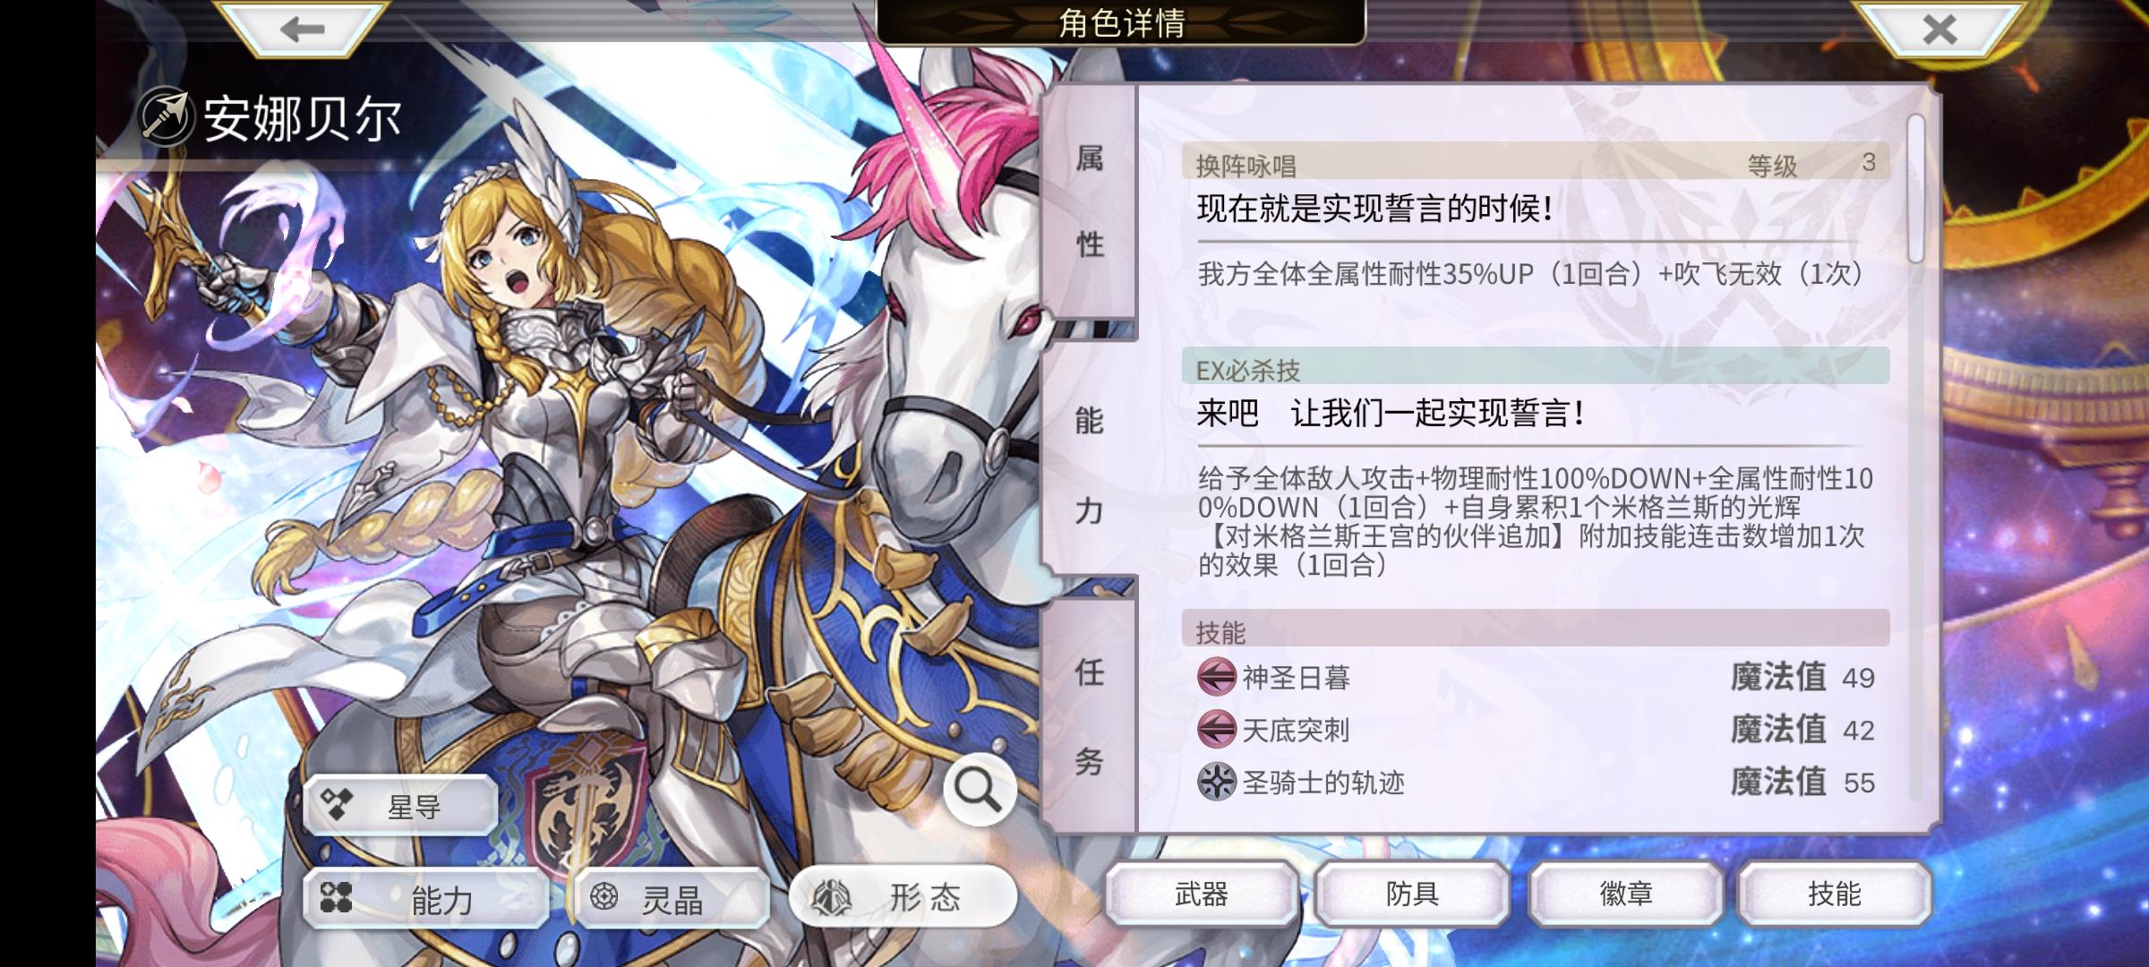
Task: Switch to the 任务 side tab
Action: point(1090,716)
